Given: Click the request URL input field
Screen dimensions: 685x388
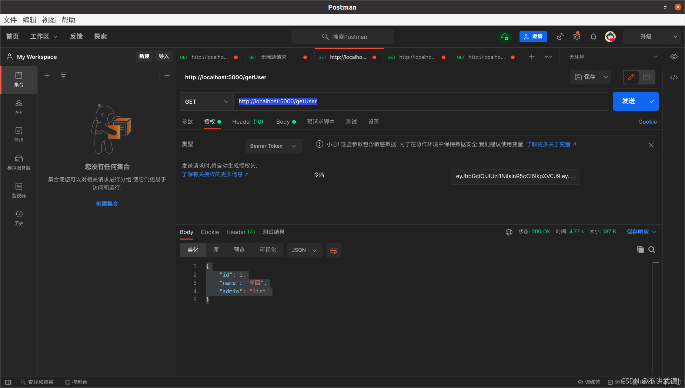Looking at the screenshot, I should (421, 101).
